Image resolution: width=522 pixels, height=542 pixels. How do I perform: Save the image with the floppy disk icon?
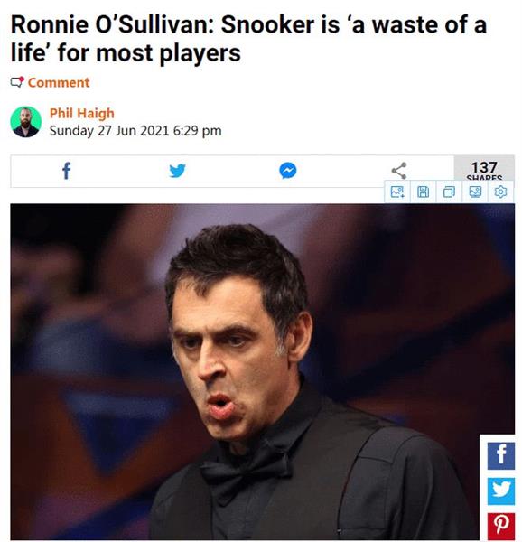(x=424, y=192)
